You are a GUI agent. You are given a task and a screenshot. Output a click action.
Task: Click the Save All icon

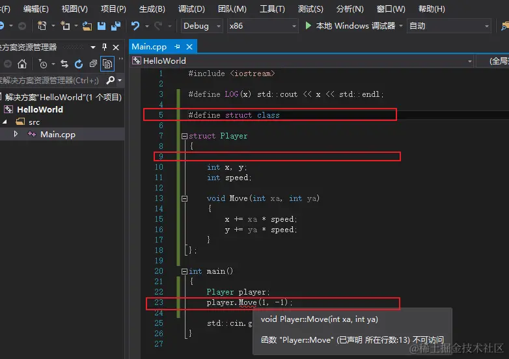tap(116, 25)
